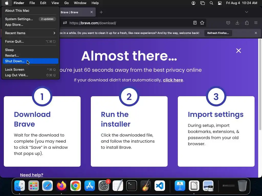Open System Settings from the Apple menu
262x196 pixels.
tap(30, 19)
